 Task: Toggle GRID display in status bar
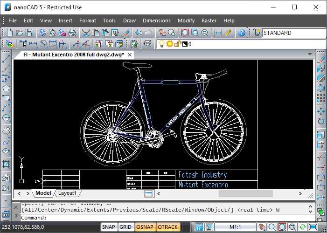(x=125, y=227)
